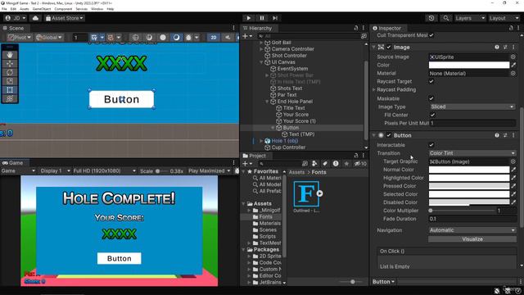524x295 pixels.
Task: Open the GameObject menu
Action: 42,9
